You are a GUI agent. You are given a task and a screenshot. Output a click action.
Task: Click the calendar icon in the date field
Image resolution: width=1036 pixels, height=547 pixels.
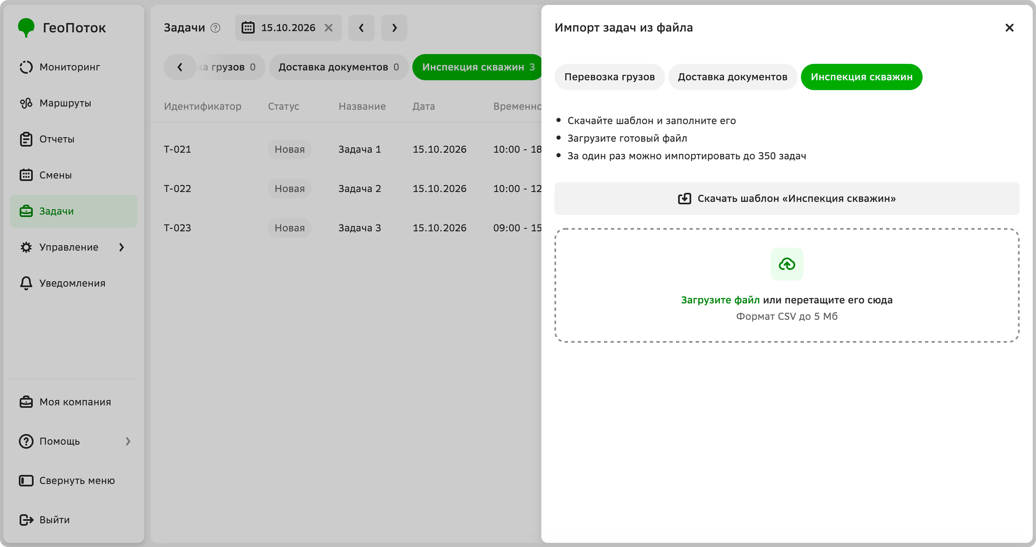[248, 28]
